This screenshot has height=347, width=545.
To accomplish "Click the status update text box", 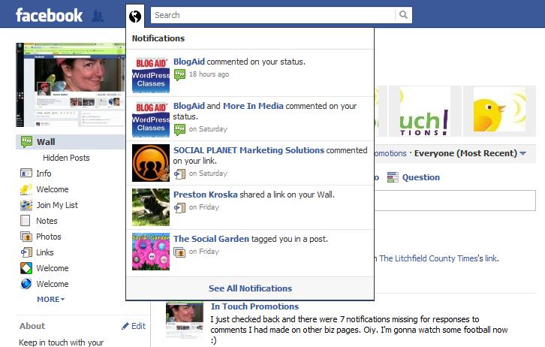I will click(455, 201).
